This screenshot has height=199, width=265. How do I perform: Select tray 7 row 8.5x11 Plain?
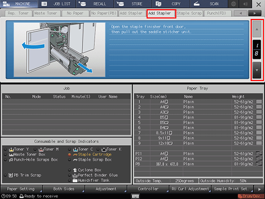[198, 133]
